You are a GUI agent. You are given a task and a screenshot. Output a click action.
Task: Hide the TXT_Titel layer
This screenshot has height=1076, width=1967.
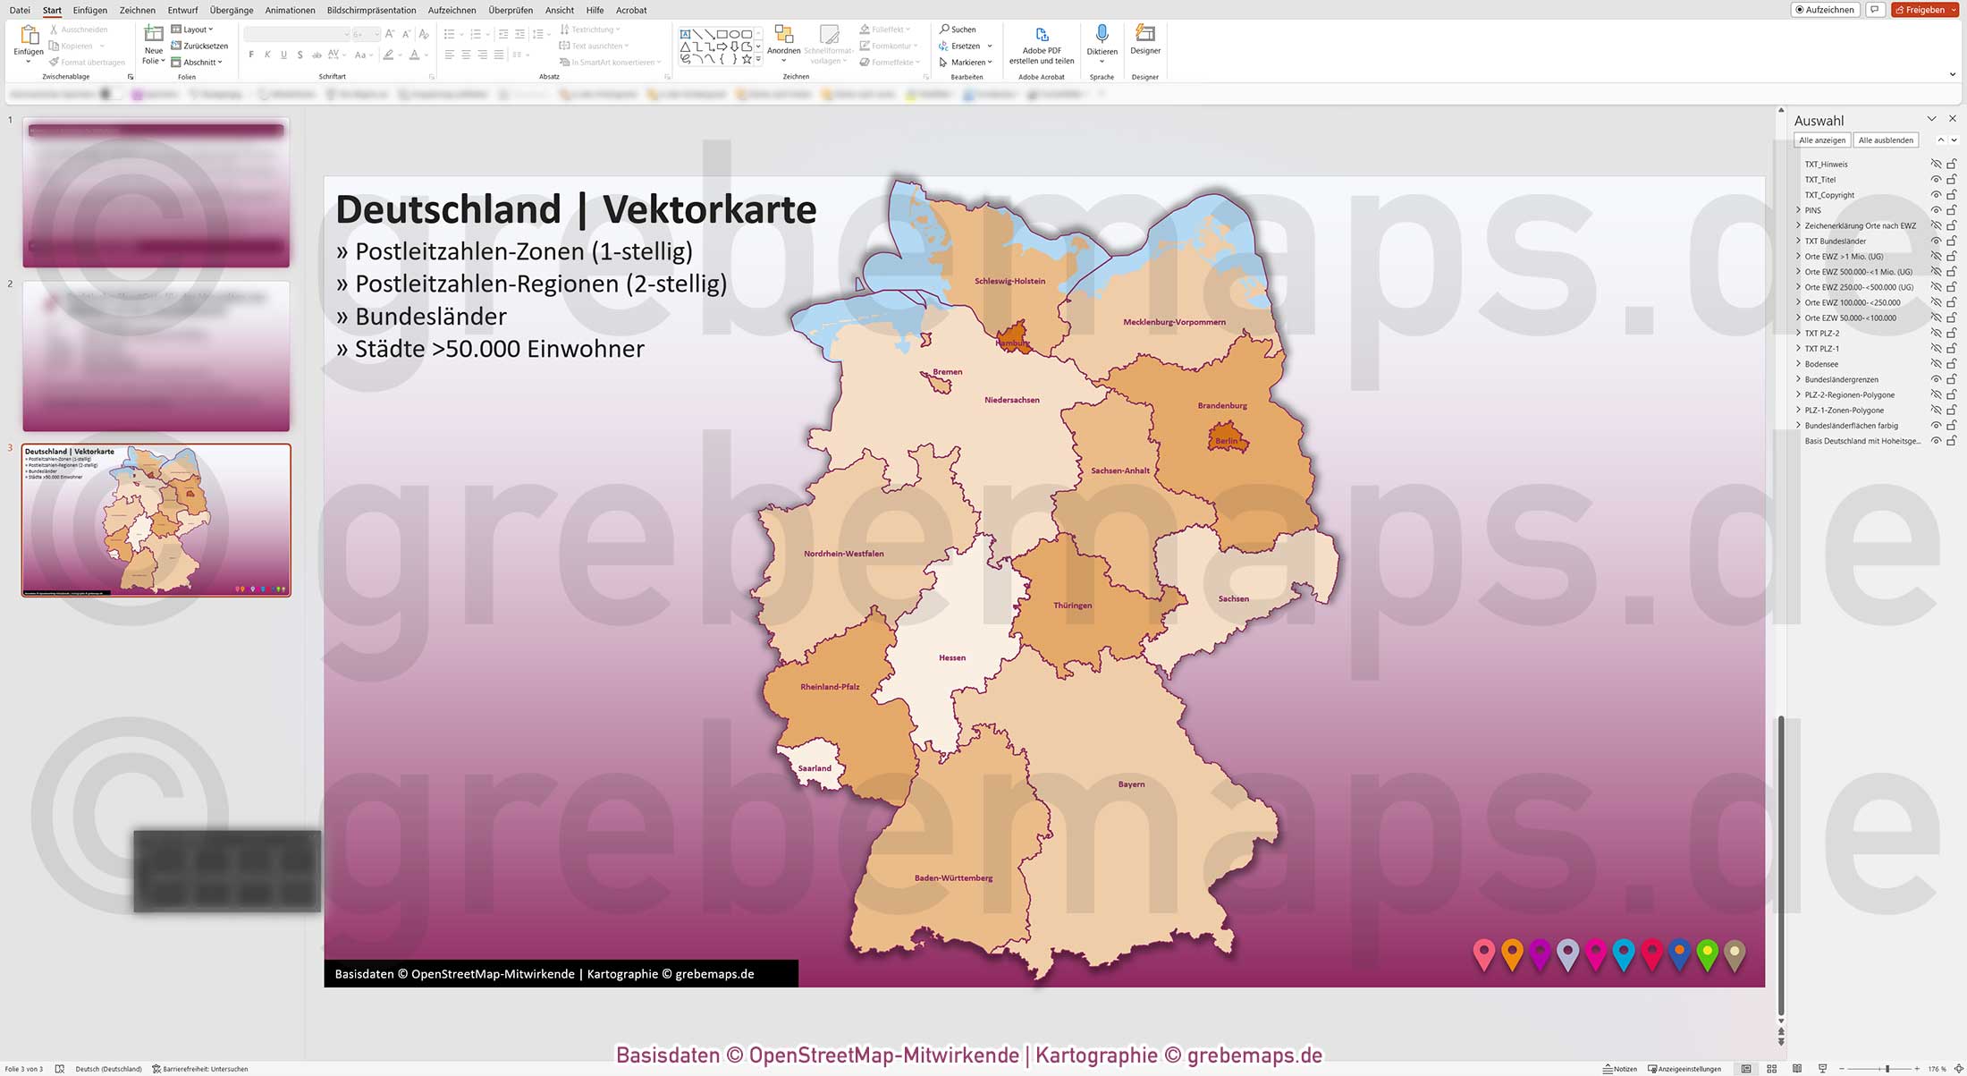click(1937, 179)
